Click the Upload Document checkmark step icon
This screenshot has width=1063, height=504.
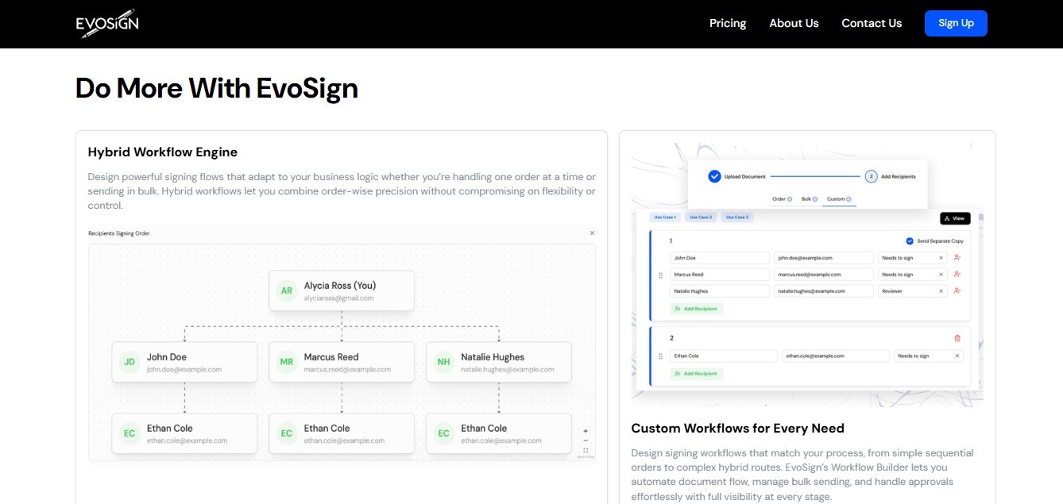714,176
